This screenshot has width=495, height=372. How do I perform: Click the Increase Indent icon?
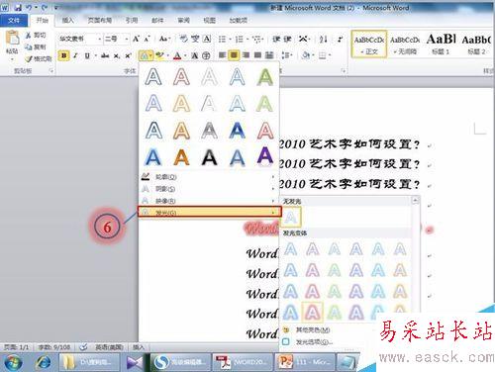(287, 40)
